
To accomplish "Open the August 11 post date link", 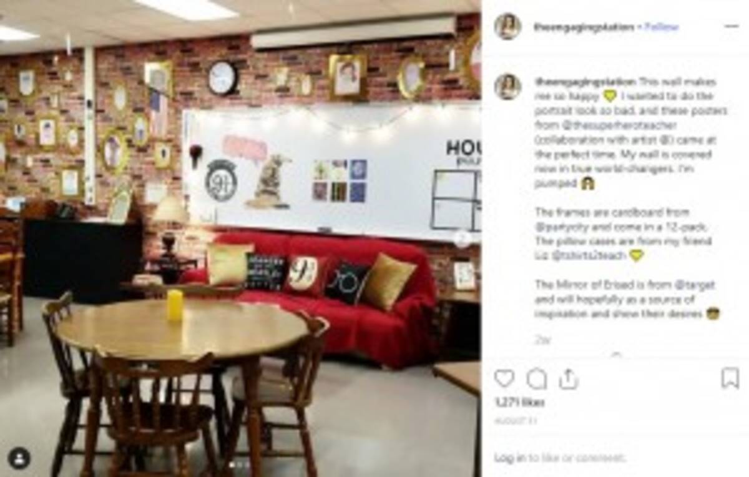I will [x=515, y=421].
